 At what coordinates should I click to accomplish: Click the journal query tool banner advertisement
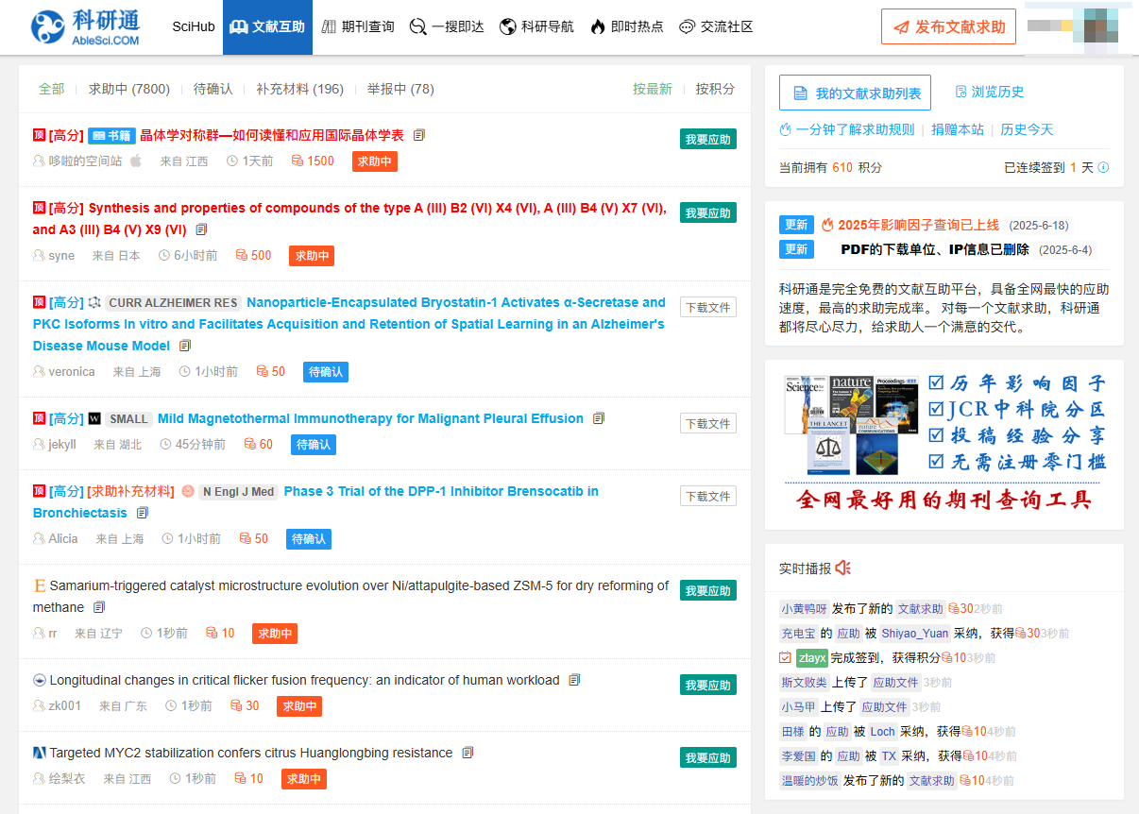pos(943,444)
